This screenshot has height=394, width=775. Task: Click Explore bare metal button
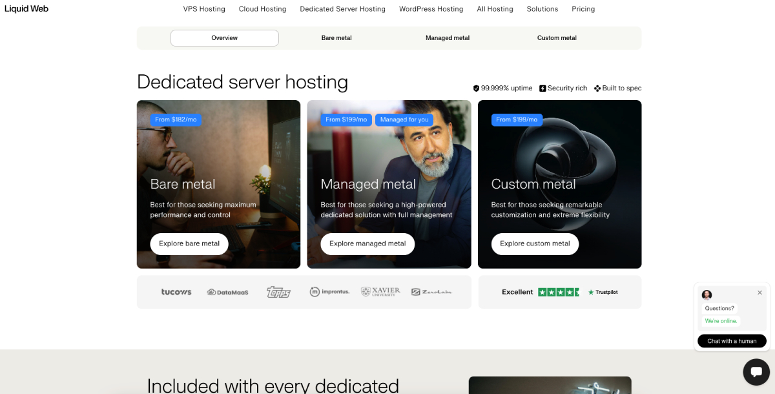pos(189,244)
